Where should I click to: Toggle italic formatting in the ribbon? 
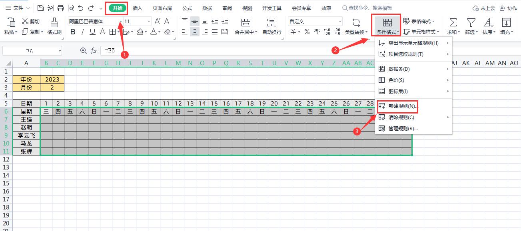coord(82,31)
